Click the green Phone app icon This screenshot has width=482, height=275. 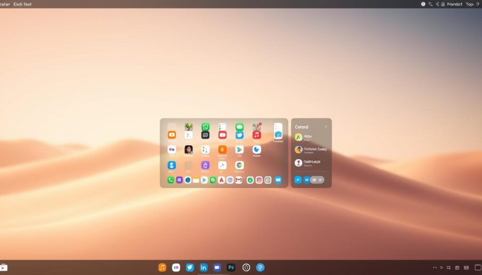[x=170, y=180]
